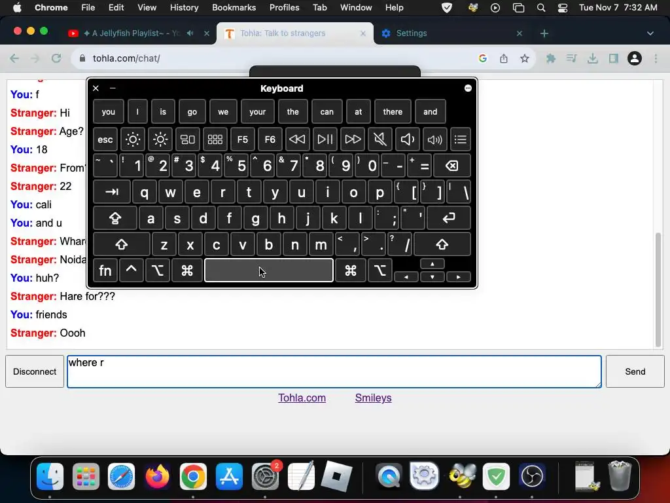
Task: Toggle Chrome side panel icon
Action: tap(614, 58)
